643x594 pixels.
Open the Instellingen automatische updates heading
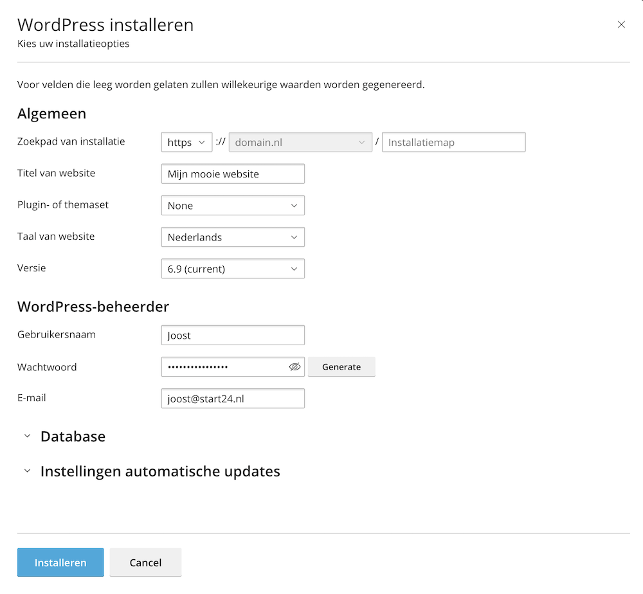click(160, 471)
